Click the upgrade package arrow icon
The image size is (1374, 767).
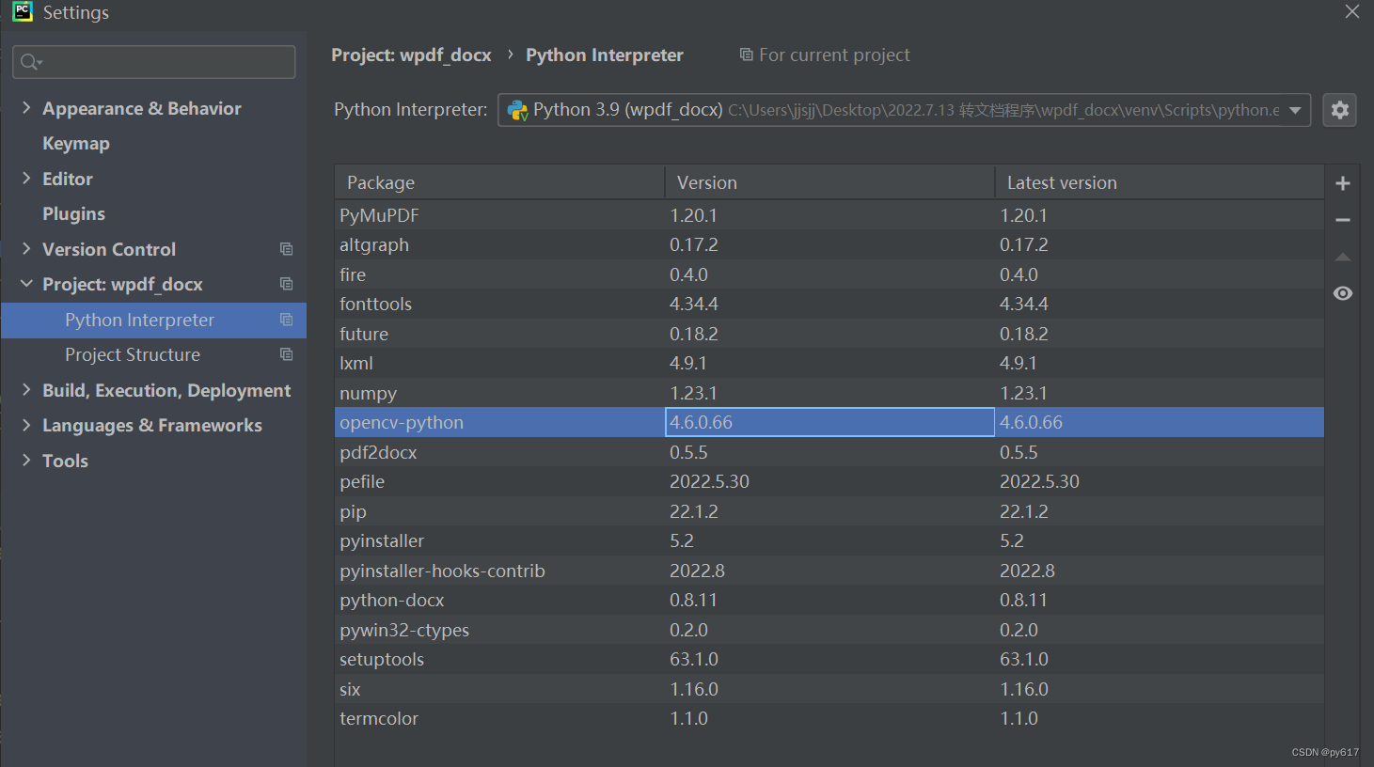[1343, 256]
